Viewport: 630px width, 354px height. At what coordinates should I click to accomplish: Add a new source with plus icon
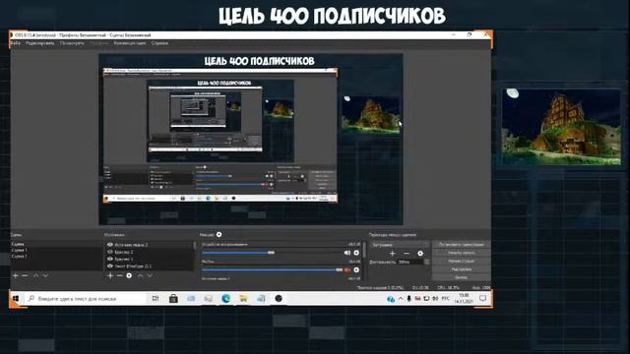(110, 275)
